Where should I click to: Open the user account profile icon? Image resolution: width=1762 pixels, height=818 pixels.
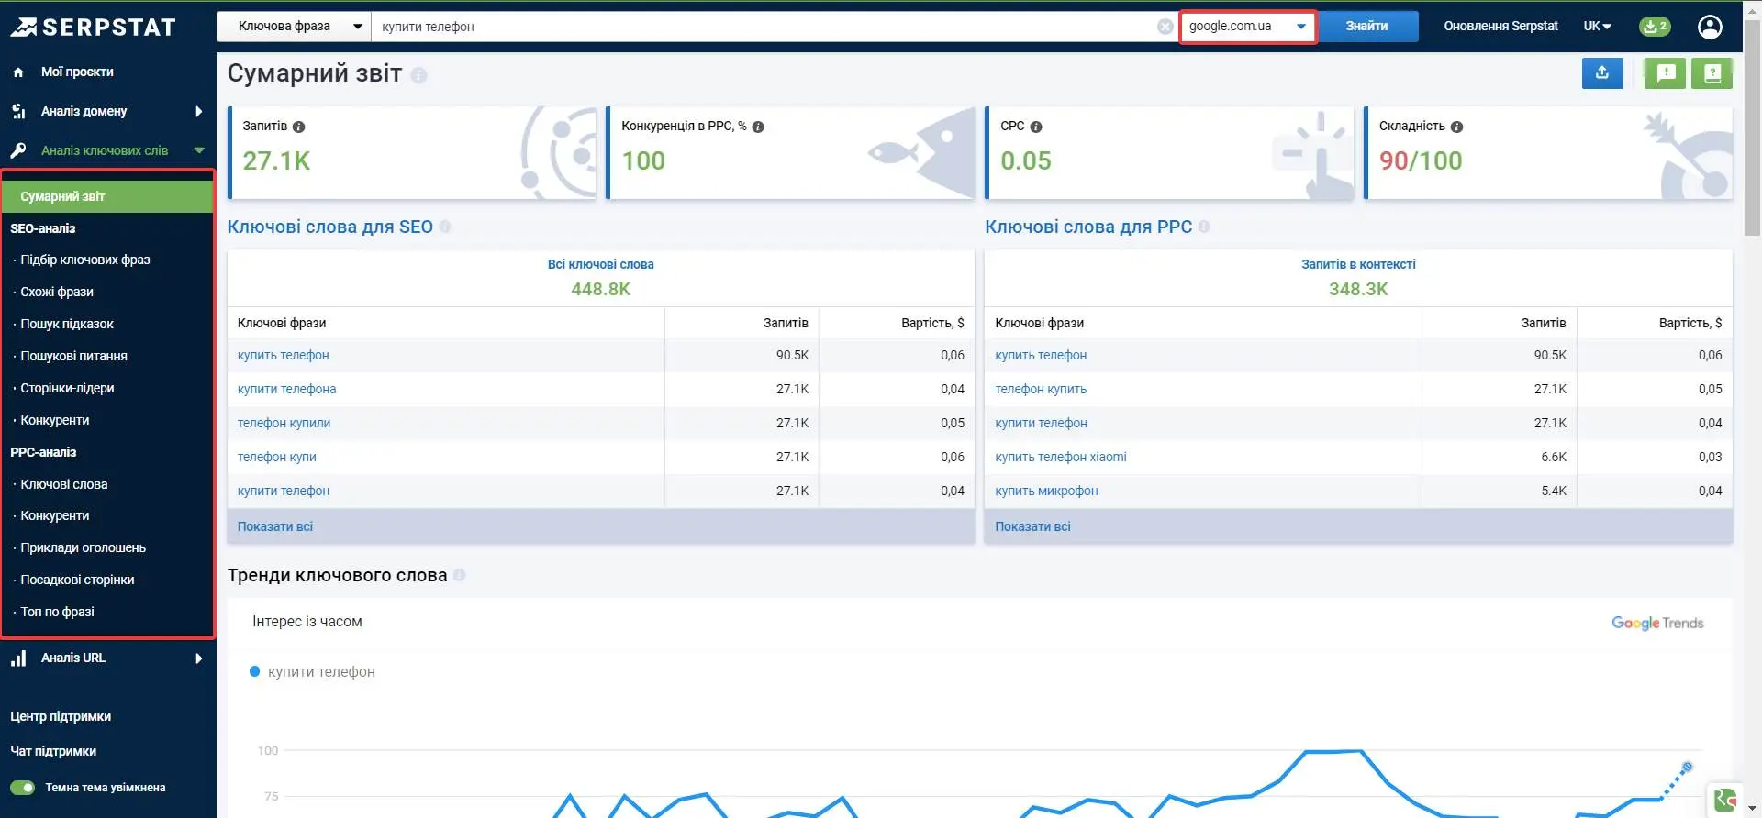(1710, 27)
